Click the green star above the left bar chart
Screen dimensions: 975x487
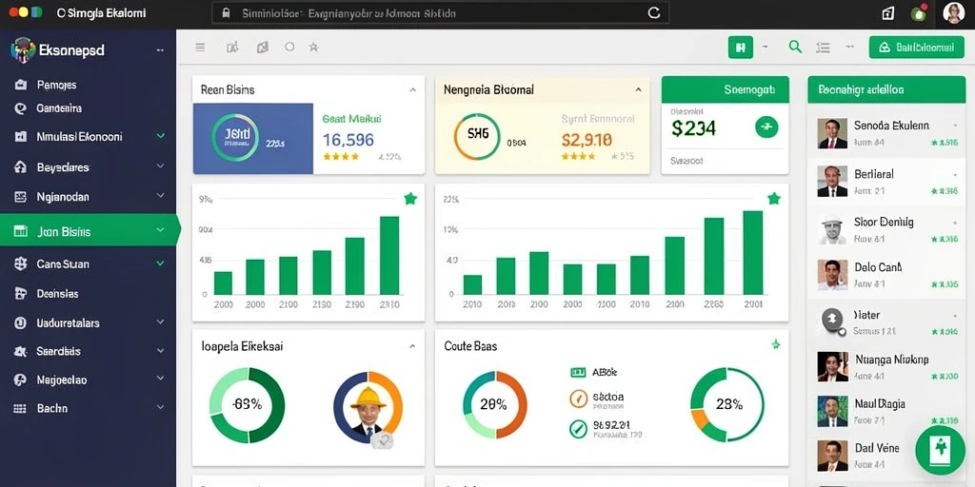click(409, 199)
